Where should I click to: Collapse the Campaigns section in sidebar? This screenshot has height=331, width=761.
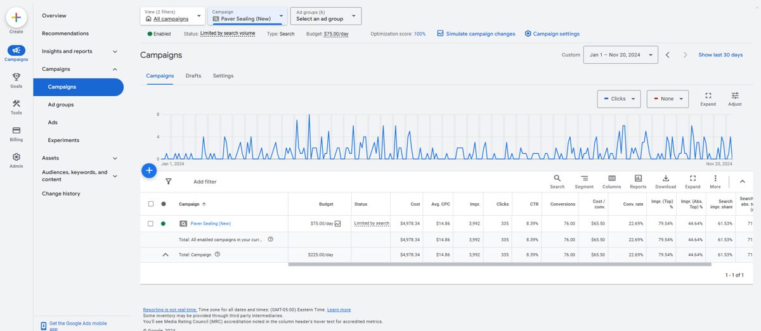click(115, 69)
